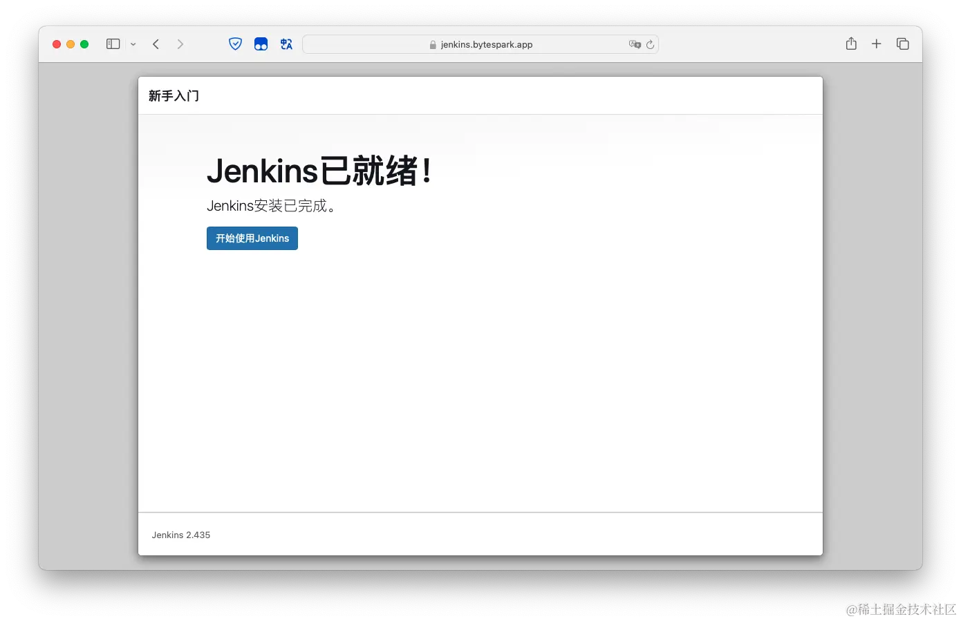
Task: Open the Share menu
Action: 851,44
